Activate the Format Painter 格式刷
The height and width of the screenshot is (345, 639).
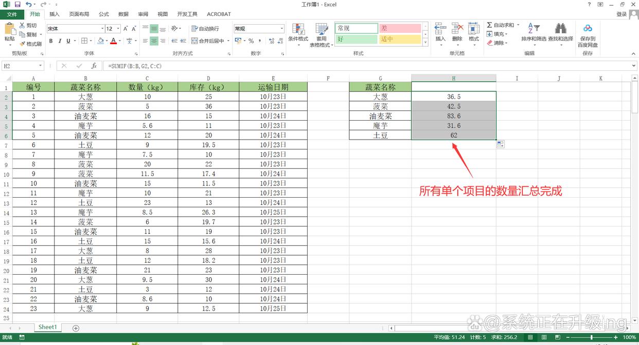point(30,44)
